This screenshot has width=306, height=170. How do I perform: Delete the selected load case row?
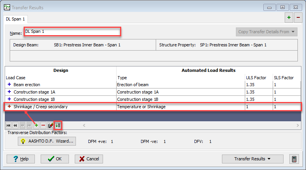coord(43,126)
